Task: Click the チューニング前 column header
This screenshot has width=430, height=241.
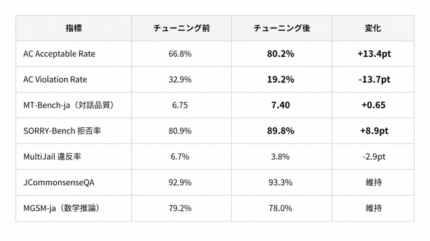Action: pos(181,28)
